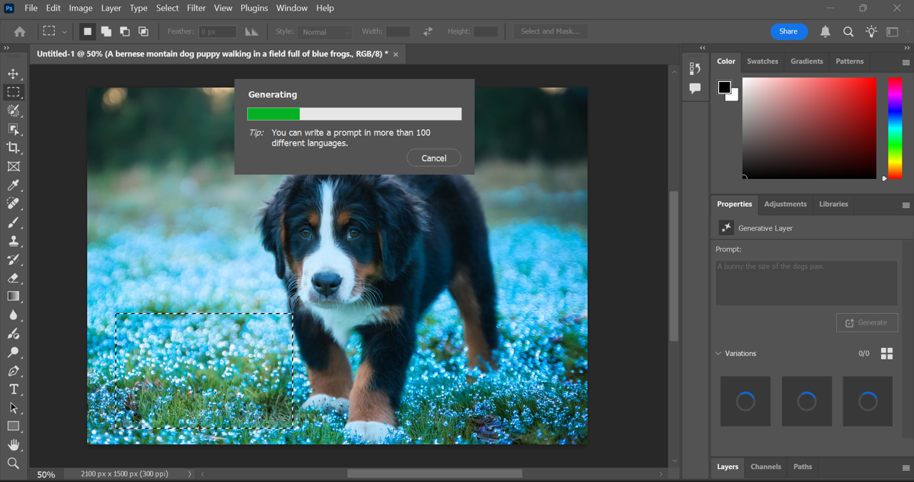Click the rainbow hue slider
Image resolution: width=914 pixels, height=482 pixels.
tap(895, 128)
